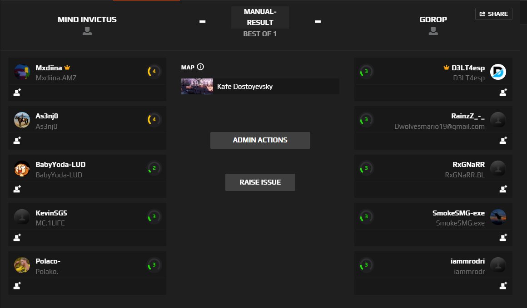The height and width of the screenshot is (308, 527).
Task: Click D3LT4esp's skill level 3 badge
Action: click(366, 72)
